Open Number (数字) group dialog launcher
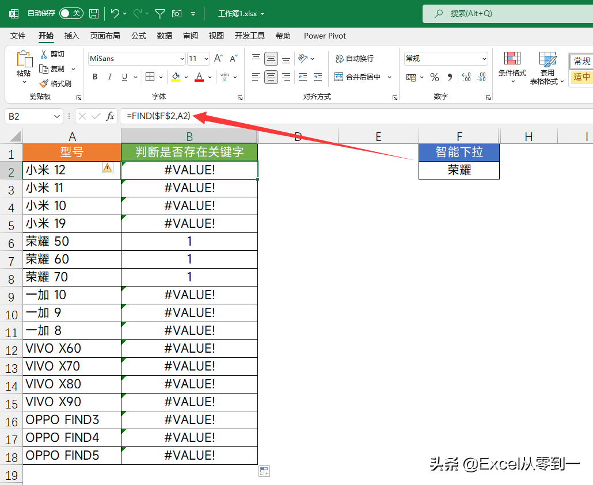Screen dimensions: 593x485 tap(488, 98)
